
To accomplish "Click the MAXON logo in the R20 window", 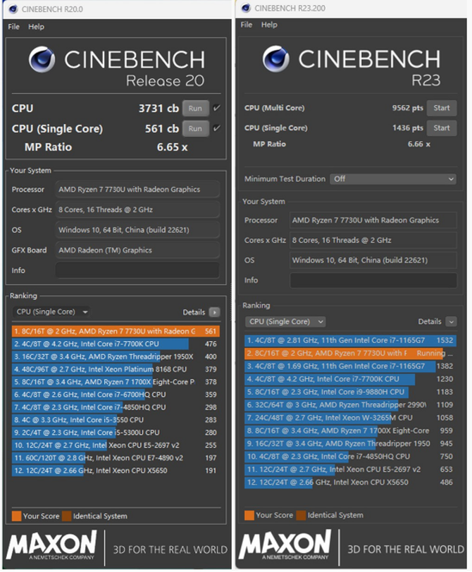I will (x=51, y=545).
